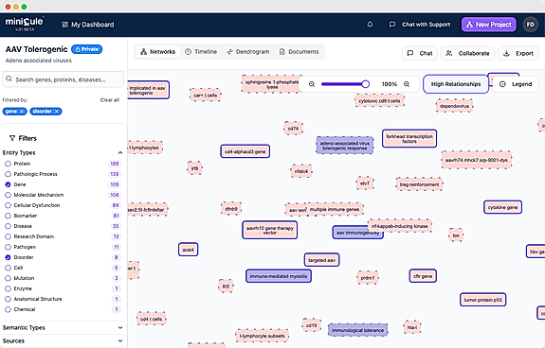Click the Legend button
Screen dimensions: 545x348
(516, 84)
